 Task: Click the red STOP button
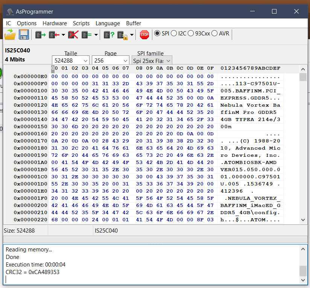pos(144,35)
